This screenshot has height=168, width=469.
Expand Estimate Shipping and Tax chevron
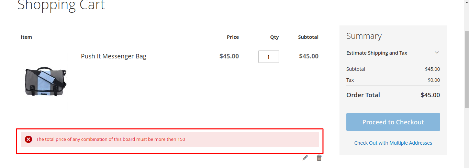[x=437, y=53]
